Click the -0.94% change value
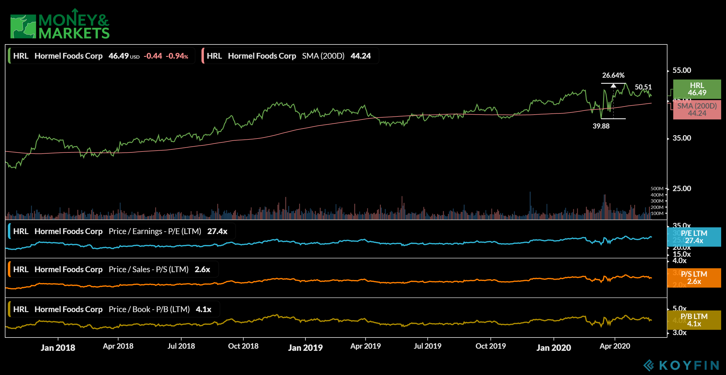Image resolution: width=726 pixels, height=375 pixels. point(177,56)
